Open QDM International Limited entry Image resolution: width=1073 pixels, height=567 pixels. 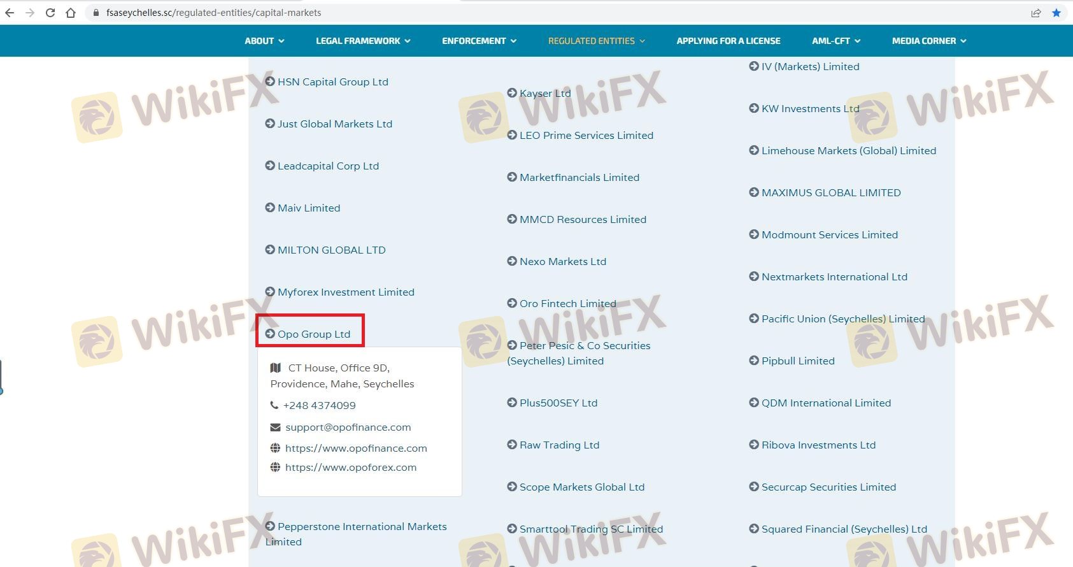coord(820,403)
